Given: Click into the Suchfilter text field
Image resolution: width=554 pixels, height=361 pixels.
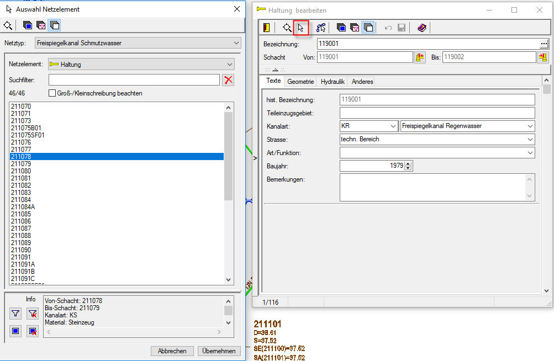Looking at the screenshot, I should [x=134, y=80].
